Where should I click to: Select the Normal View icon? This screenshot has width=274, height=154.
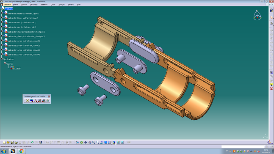click(x=102, y=143)
